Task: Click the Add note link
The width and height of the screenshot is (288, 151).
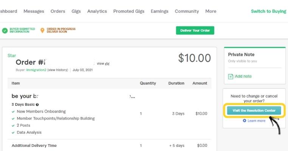Action: [x=243, y=77]
